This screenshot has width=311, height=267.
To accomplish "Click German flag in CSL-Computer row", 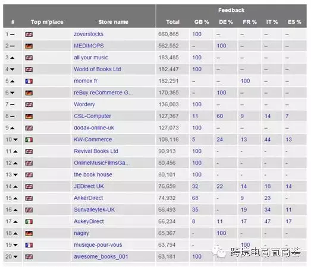I will pos(29,116).
